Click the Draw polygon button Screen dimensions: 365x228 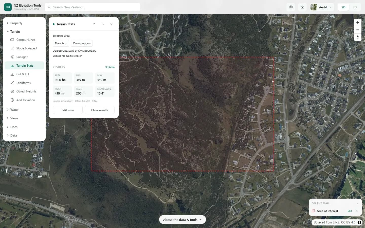coord(82,43)
